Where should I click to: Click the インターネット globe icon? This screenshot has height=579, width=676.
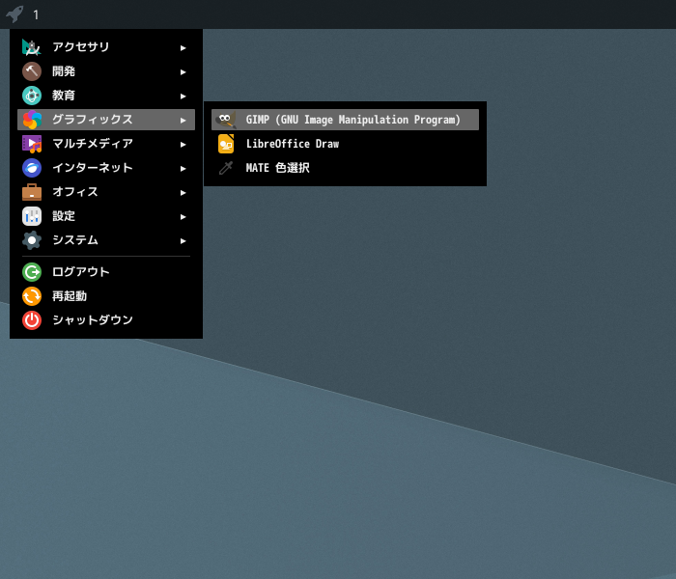click(32, 168)
